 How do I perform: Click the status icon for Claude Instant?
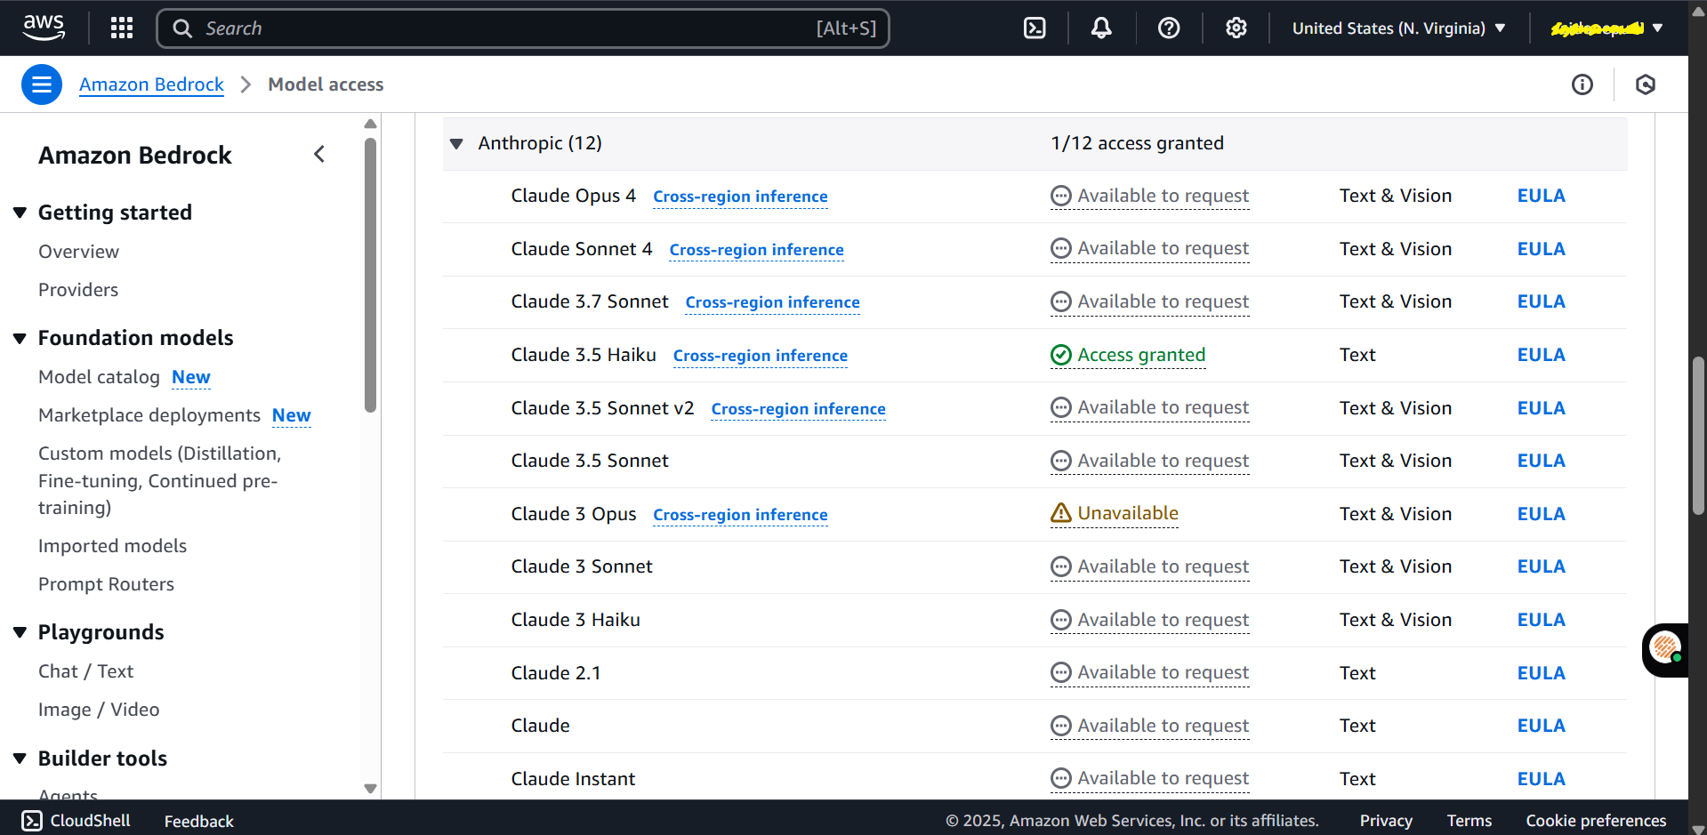click(x=1061, y=778)
